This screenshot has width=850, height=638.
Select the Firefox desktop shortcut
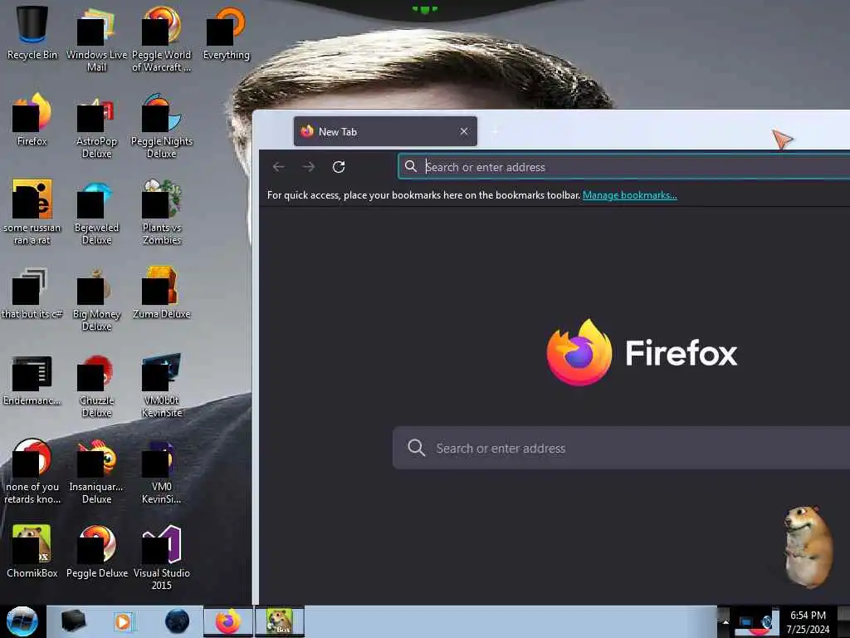click(x=32, y=120)
